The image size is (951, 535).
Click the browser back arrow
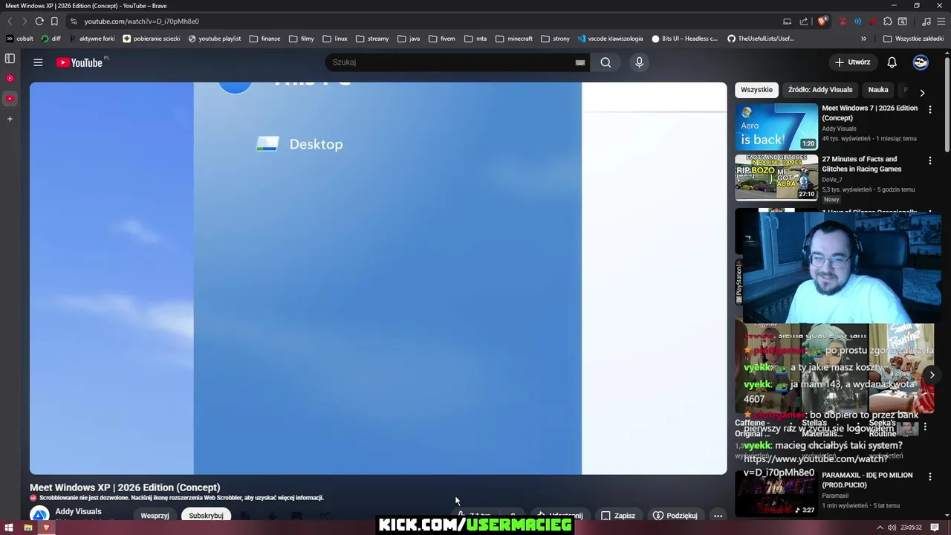pos(10,22)
